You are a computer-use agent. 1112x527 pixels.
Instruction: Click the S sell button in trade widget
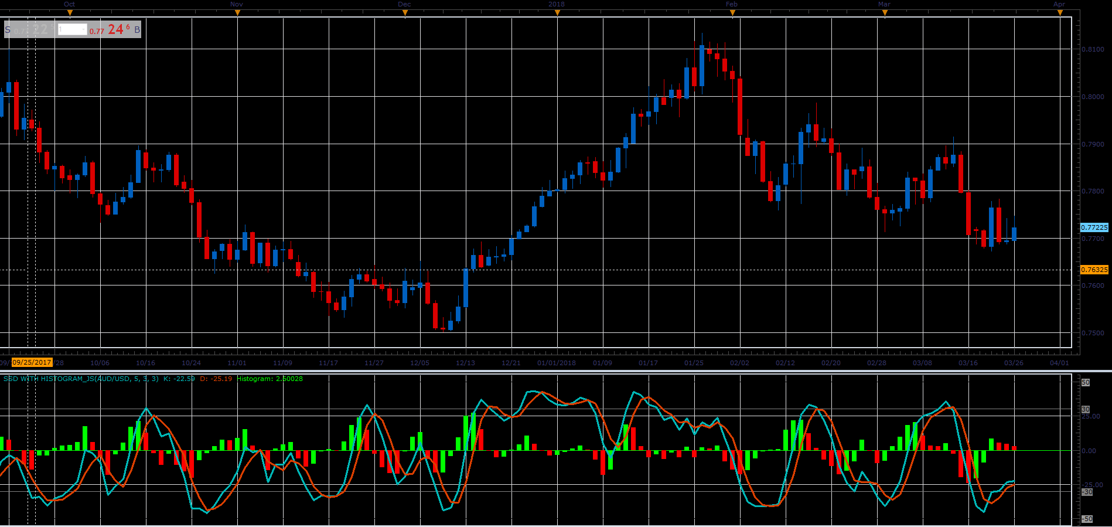pyautogui.click(x=8, y=29)
